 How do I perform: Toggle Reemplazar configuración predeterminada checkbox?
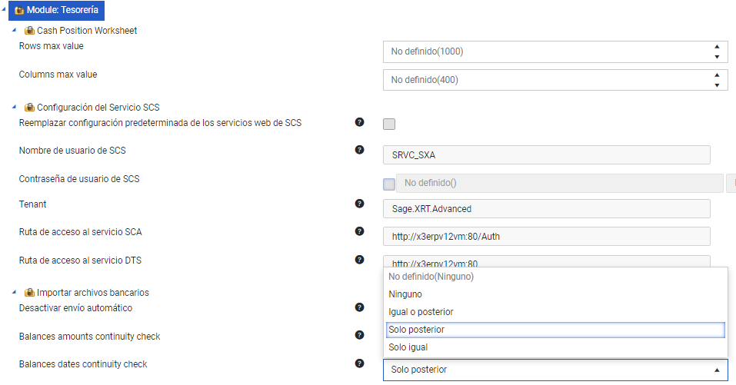[389, 124]
